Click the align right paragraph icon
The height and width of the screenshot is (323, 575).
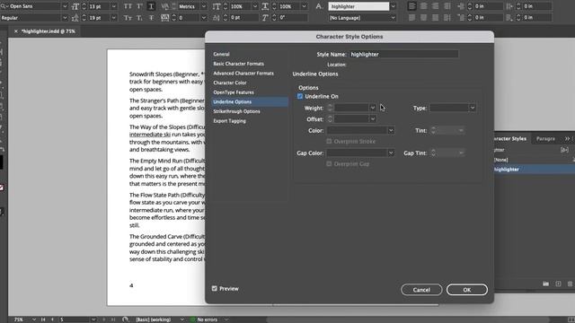click(x=435, y=6)
